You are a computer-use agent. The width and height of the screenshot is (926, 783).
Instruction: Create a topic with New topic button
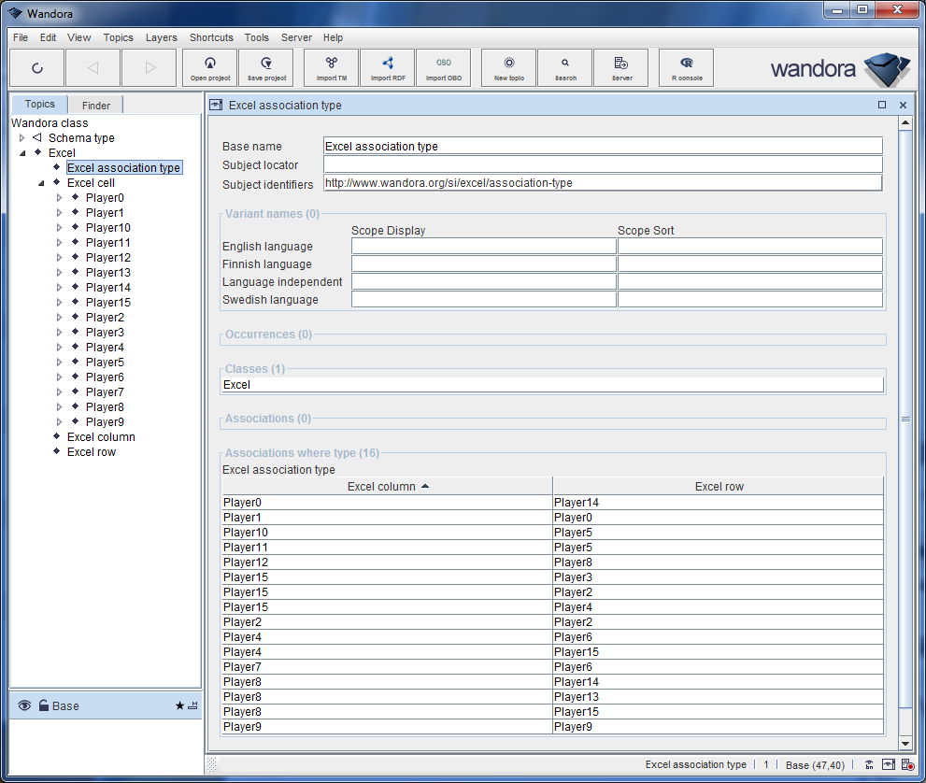click(x=509, y=68)
